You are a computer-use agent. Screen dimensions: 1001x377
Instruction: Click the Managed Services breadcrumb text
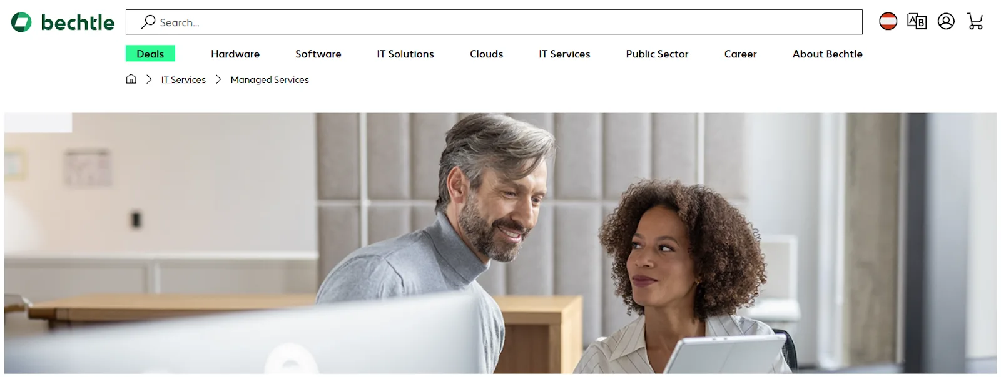point(270,79)
